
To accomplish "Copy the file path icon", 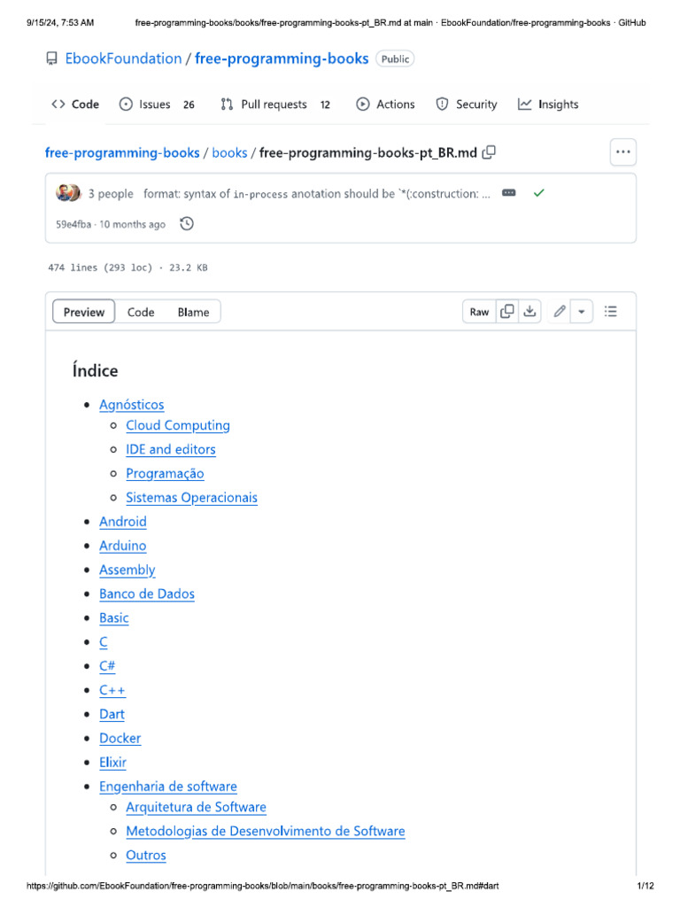I will tap(489, 152).
